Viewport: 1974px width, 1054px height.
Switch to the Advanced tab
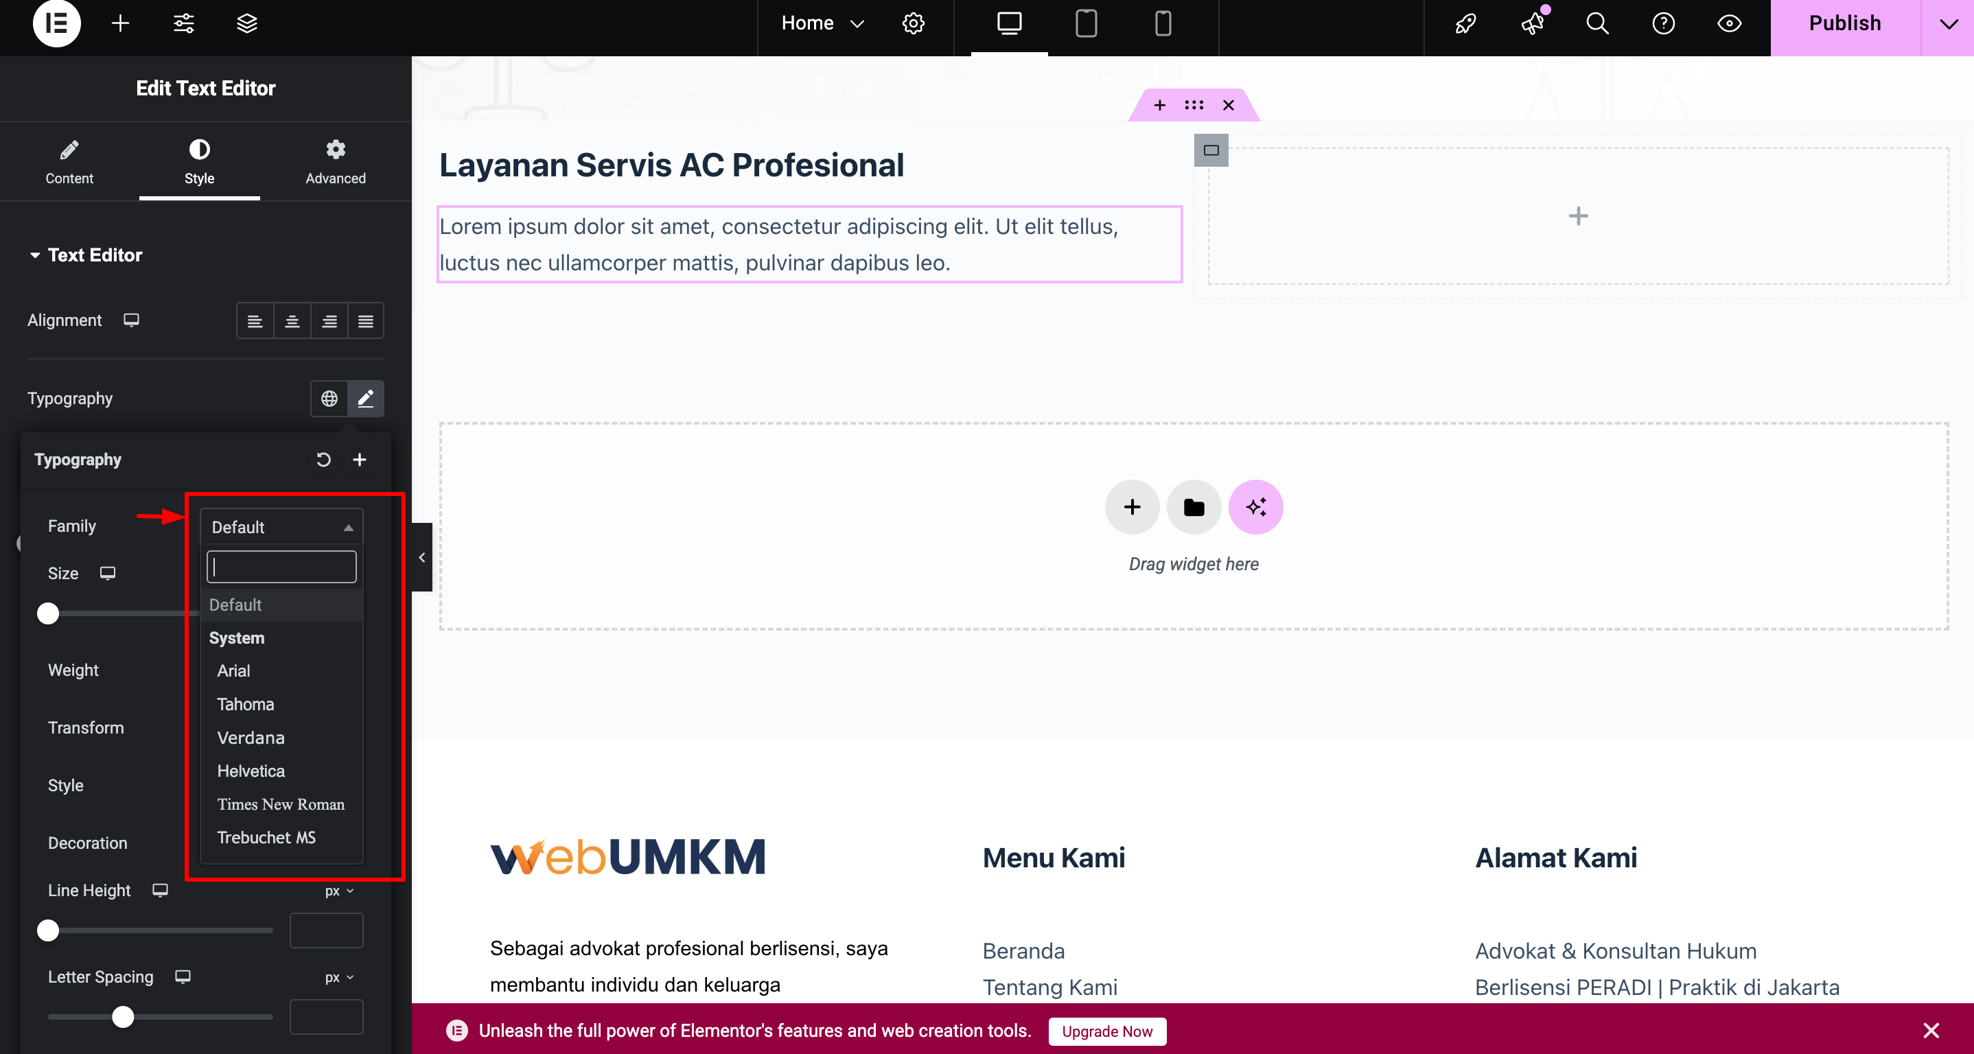point(335,162)
